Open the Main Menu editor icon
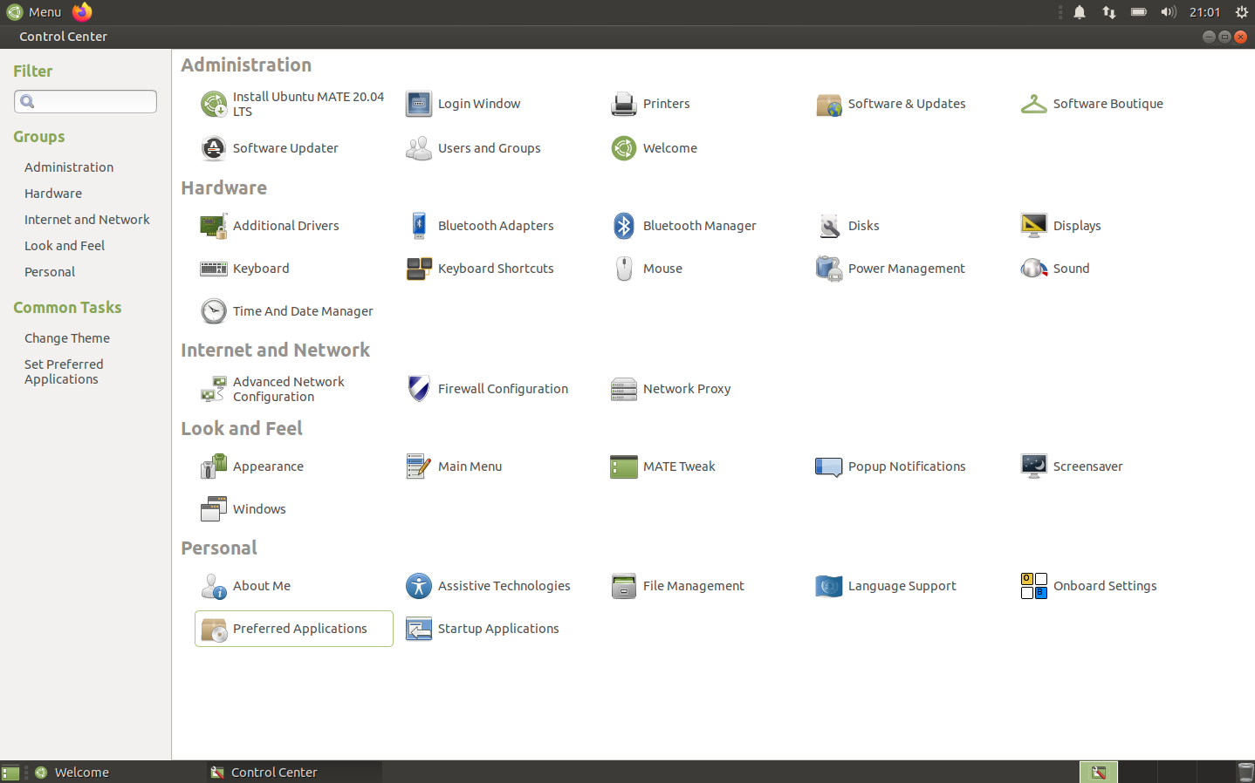Screen dimensions: 1255x783 point(419,466)
